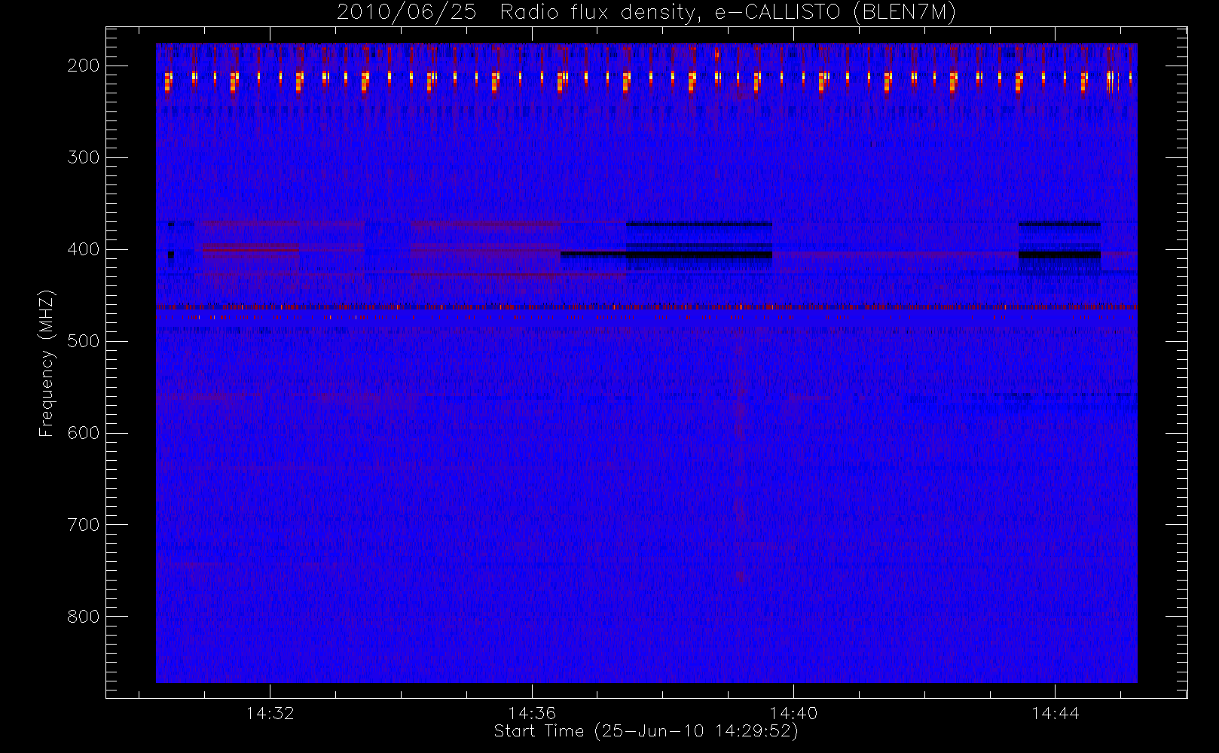
Task: Click the 200 frequency tick label
Action: [83, 66]
